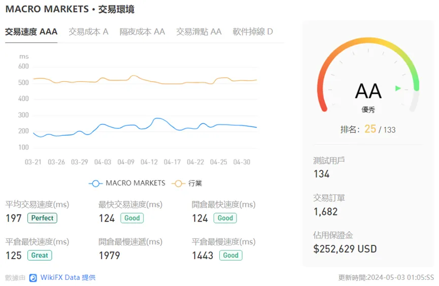Click the Good badge under 最快交易速度
The width and height of the screenshot is (439, 286).
132,218
